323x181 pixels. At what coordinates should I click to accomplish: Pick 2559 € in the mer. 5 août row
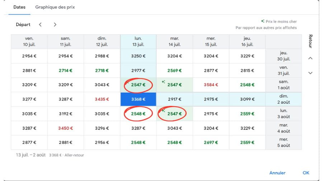pos(247,142)
